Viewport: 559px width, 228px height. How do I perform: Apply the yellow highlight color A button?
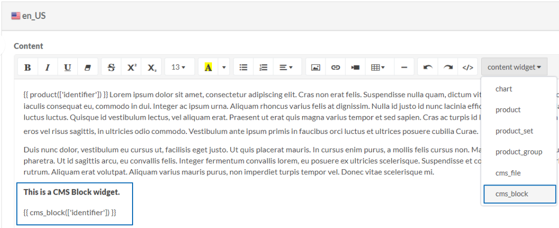click(x=208, y=67)
